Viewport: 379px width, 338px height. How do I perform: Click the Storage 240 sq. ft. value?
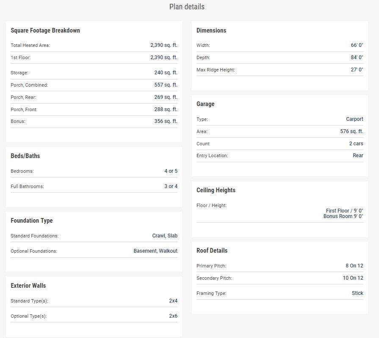pyautogui.click(x=166, y=73)
